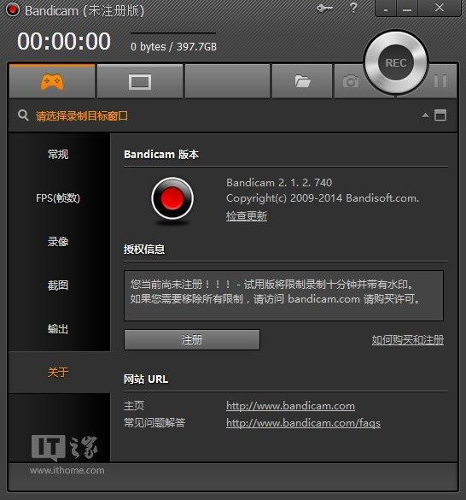Open the http://www.bandicam.com homepage link
The height and width of the screenshot is (500, 466).
tap(290, 406)
